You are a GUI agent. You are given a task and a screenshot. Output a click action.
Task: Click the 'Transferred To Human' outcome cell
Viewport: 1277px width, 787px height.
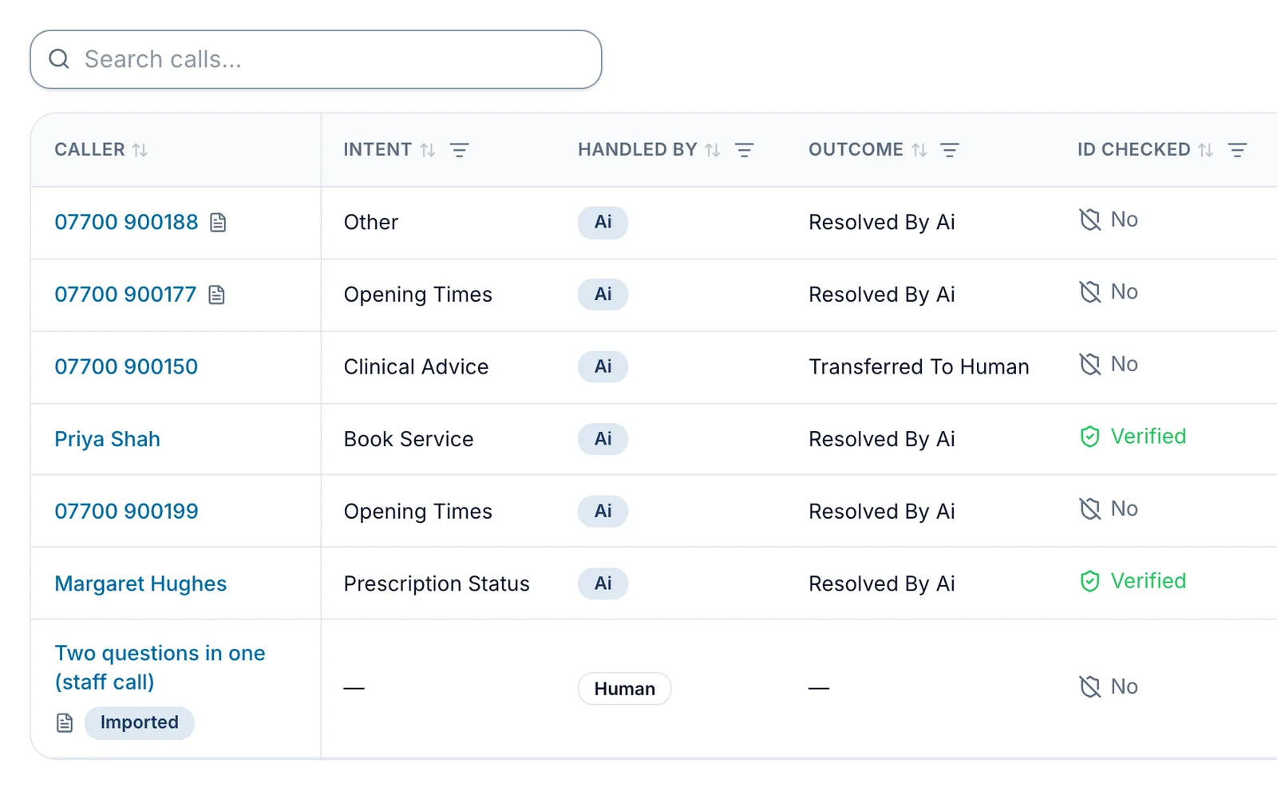[919, 366]
